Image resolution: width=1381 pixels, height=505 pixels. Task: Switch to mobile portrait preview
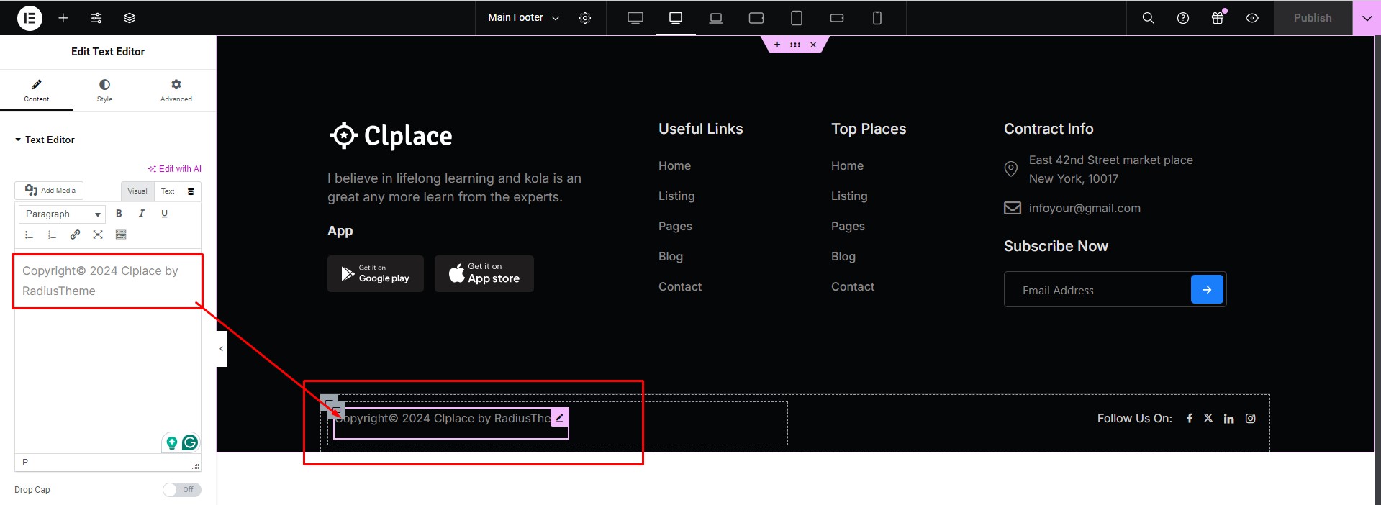pyautogui.click(x=877, y=18)
